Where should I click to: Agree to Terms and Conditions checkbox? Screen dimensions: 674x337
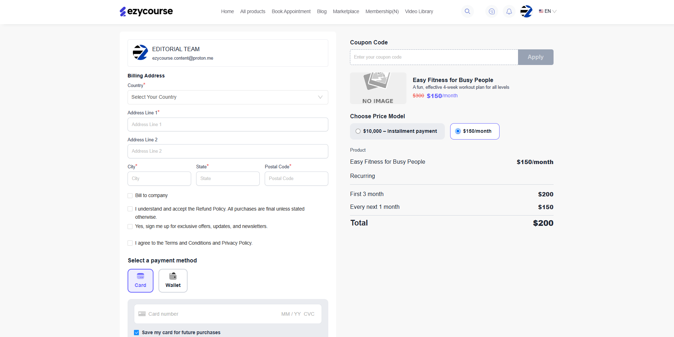coord(130,243)
